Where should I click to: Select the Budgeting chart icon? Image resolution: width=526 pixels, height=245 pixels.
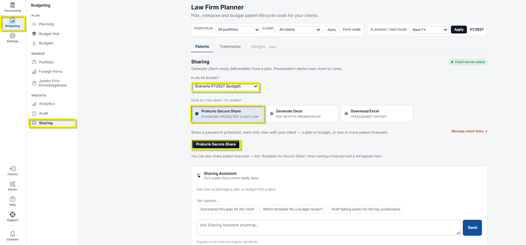[x=12, y=20]
